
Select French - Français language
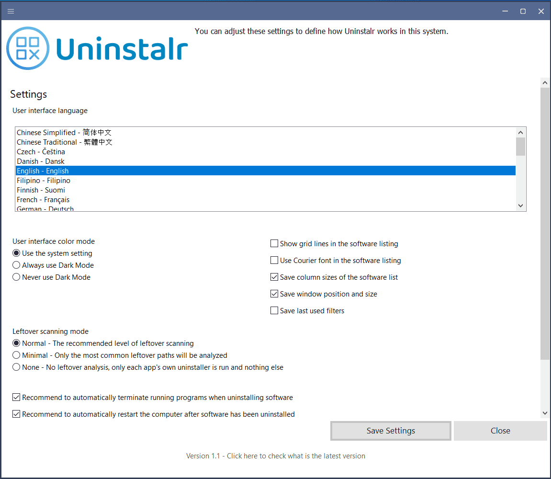tap(265, 199)
